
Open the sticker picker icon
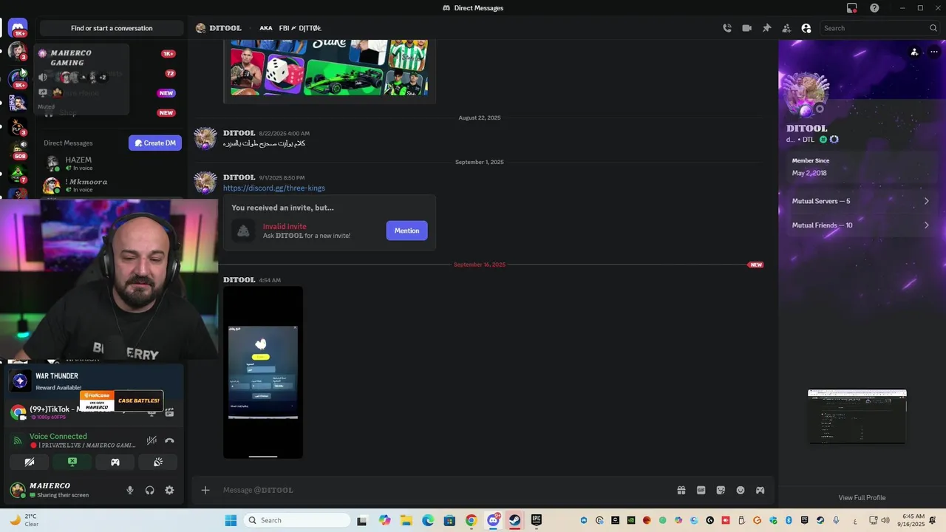tap(721, 490)
